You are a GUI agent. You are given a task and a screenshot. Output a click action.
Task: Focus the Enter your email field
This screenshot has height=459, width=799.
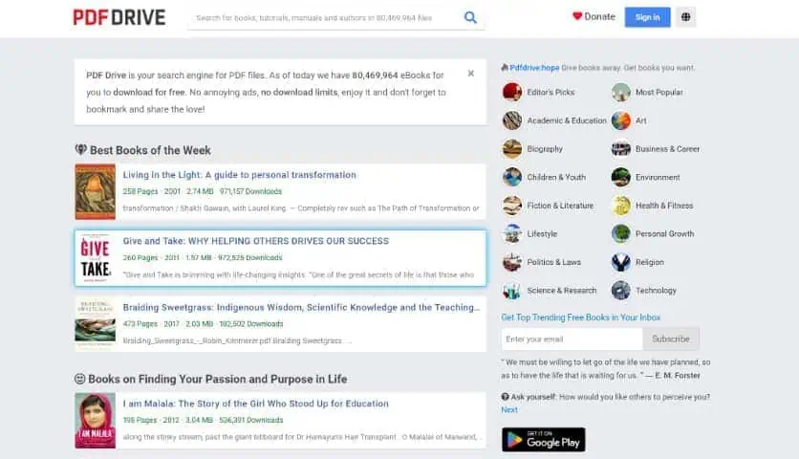(x=572, y=339)
